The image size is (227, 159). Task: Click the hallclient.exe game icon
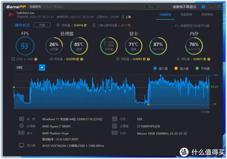click(11, 15)
